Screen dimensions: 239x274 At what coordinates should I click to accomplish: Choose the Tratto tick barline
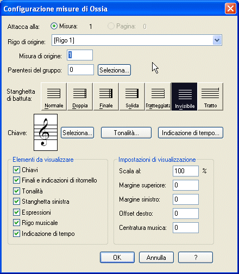[x=210, y=96]
